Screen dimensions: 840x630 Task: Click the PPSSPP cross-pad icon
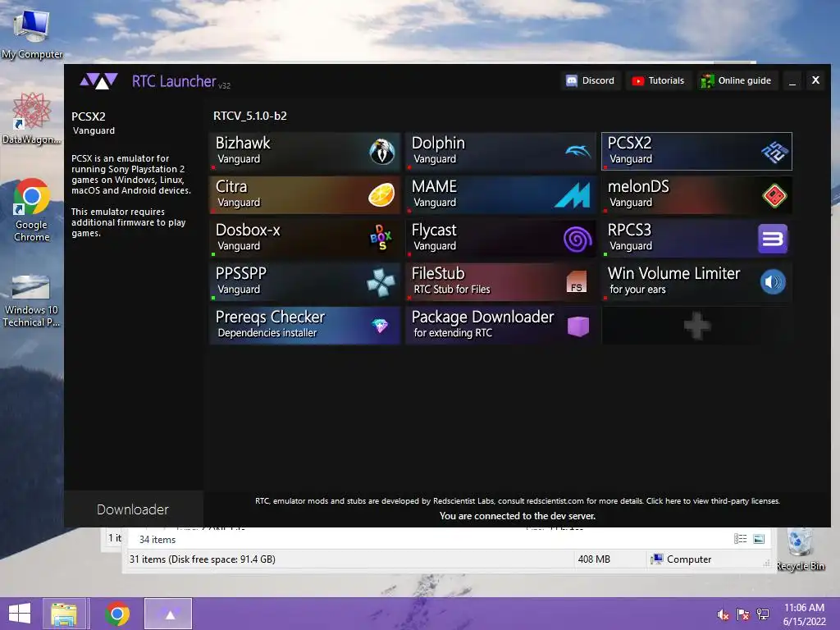tap(381, 282)
